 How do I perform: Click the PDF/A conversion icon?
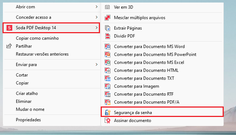tap(108, 102)
